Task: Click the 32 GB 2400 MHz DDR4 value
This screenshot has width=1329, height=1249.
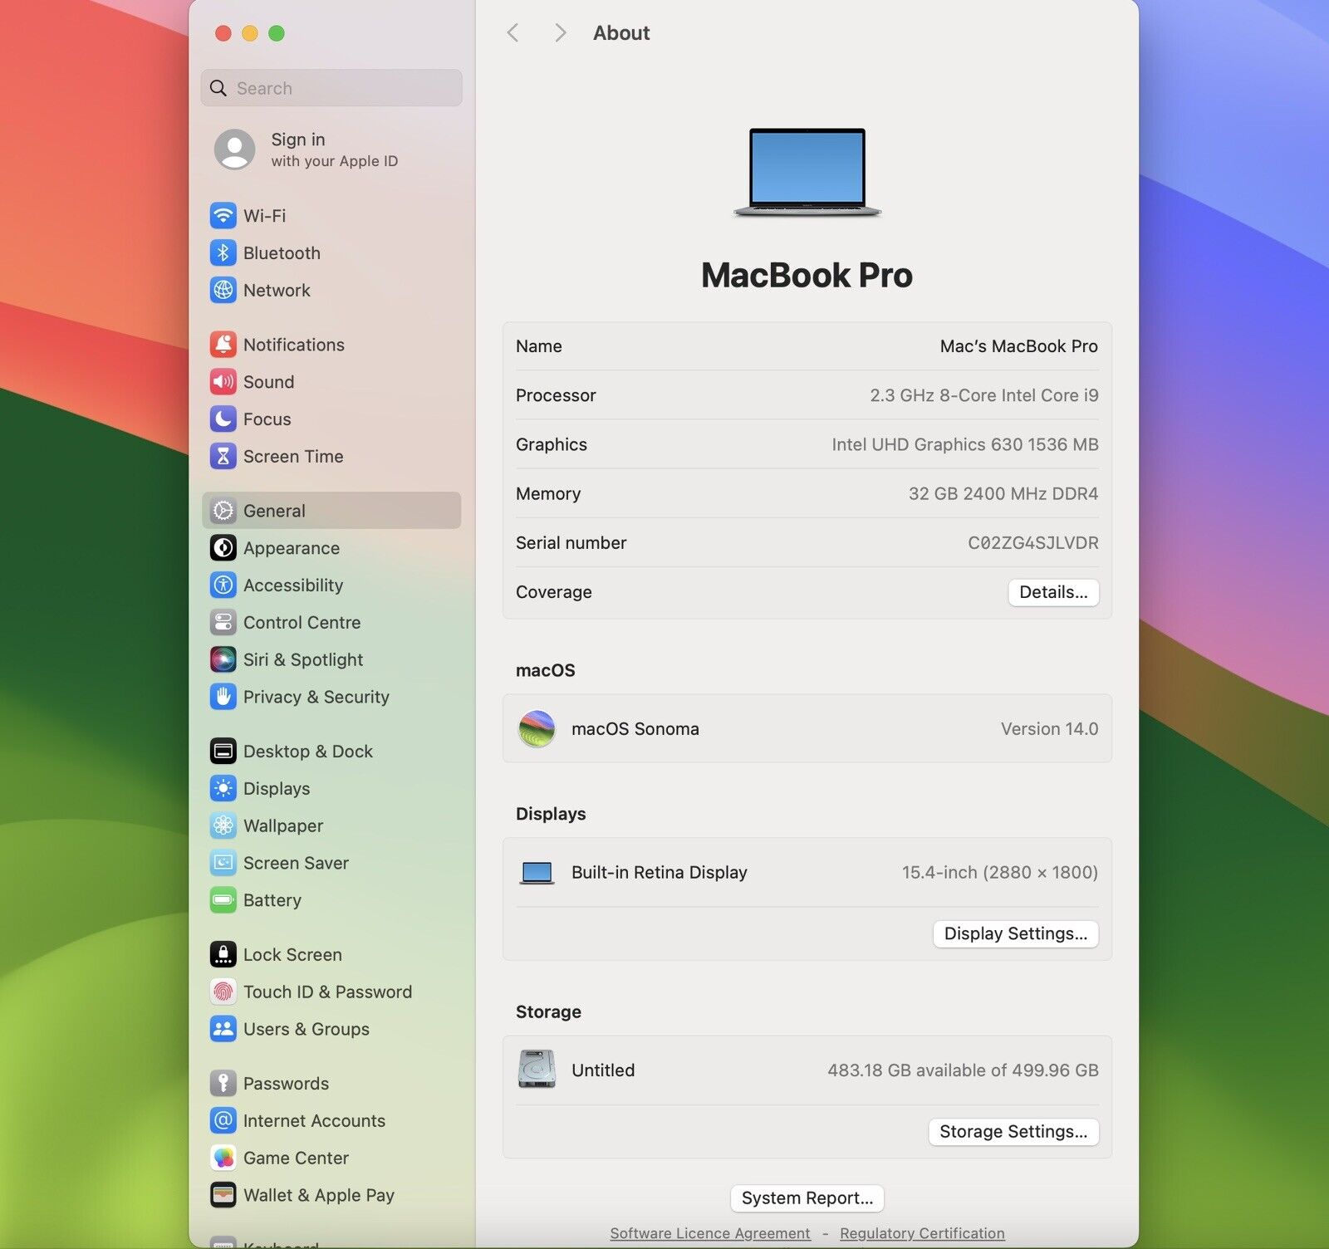Action: point(1003,494)
